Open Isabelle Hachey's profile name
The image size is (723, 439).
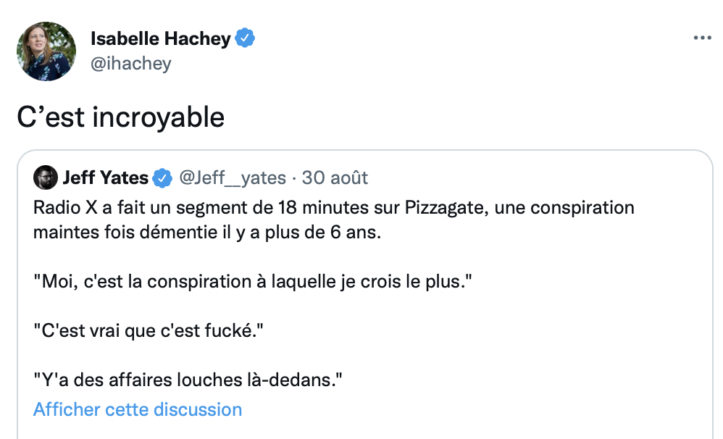(160, 38)
